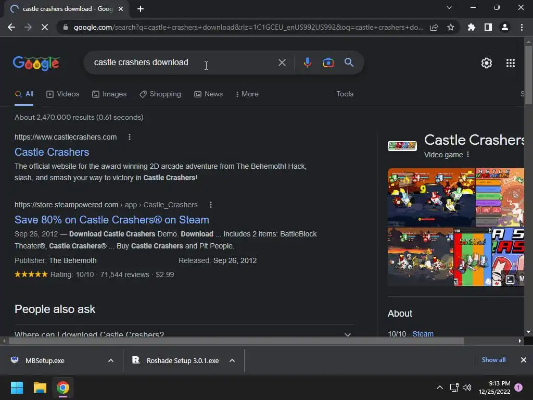The width and height of the screenshot is (533, 400).
Task: Expand options for MBSetup.exe download
Action: click(x=111, y=360)
